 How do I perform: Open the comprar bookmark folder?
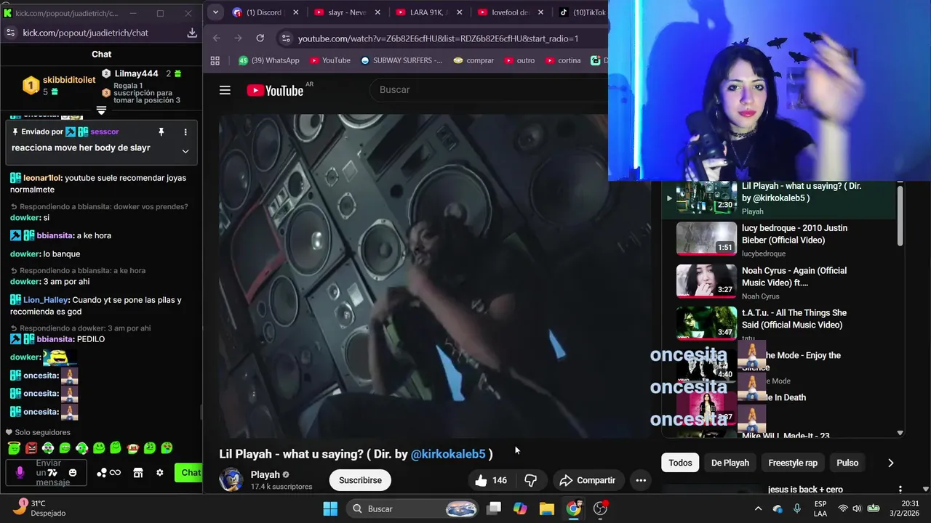[474, 61]
